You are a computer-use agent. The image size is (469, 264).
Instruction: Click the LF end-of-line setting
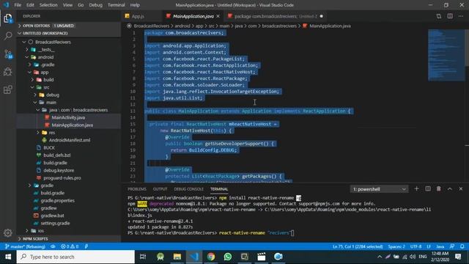[x=429, y=246]
